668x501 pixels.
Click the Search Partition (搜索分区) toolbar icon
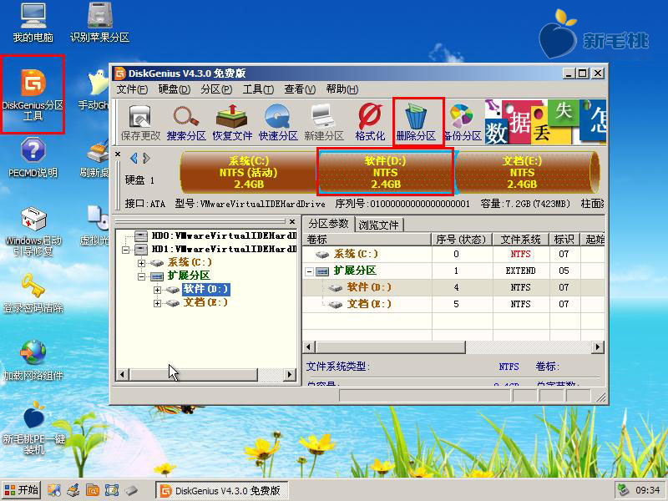tap(186, 123)
